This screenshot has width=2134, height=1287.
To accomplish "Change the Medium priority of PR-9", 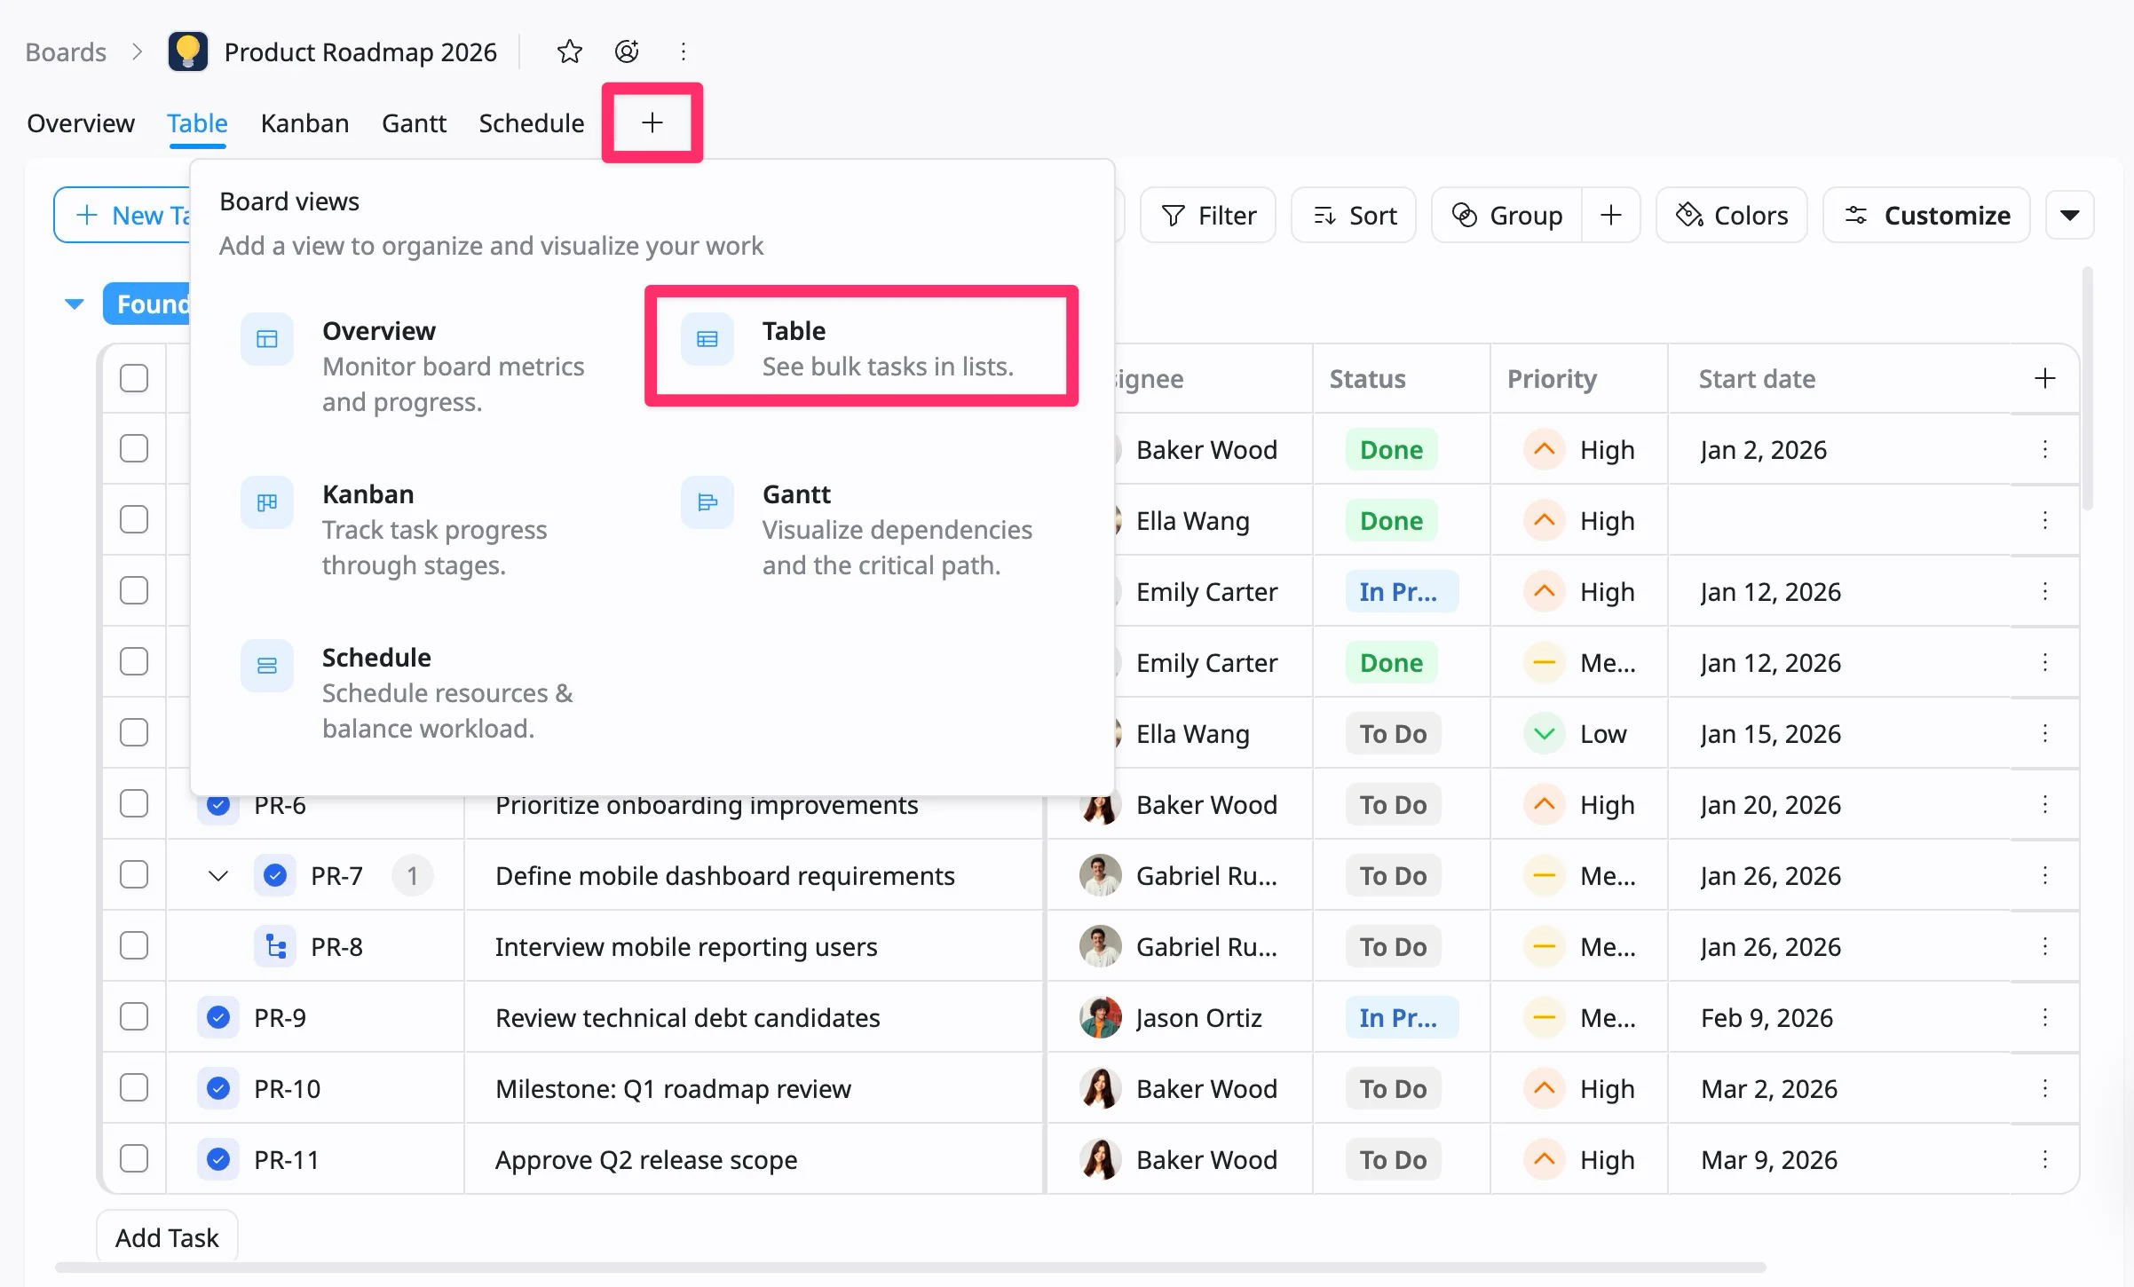I will point(1579,1017).
